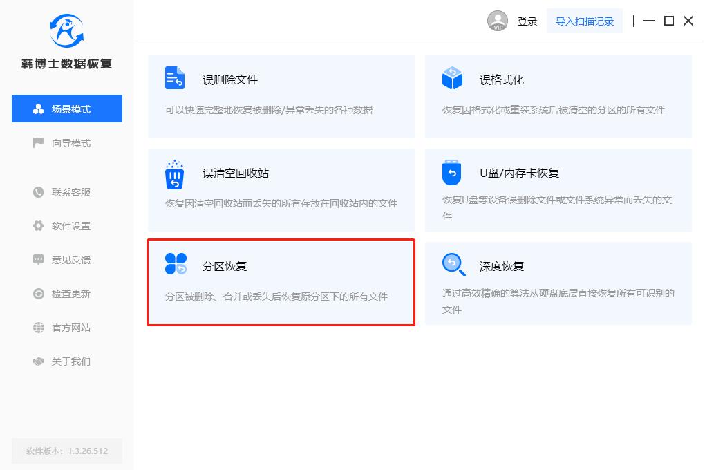
Task: Click the 软件版本 1.3.26.512 label
Action: point(66,451)
